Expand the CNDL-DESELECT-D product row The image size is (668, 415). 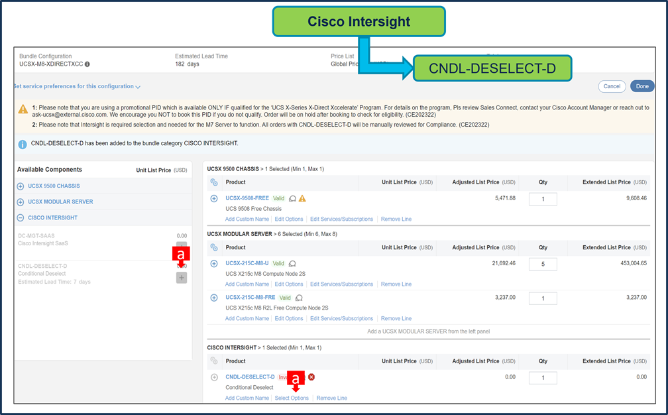point(214,377)
